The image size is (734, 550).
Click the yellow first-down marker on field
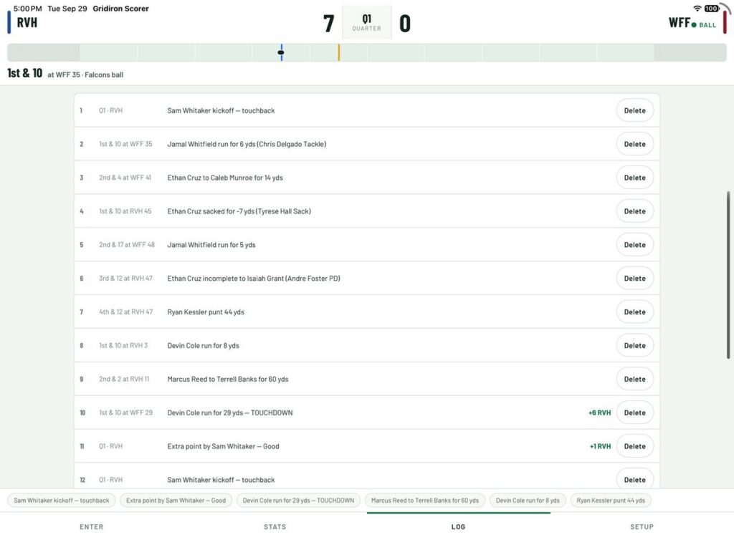click(339, 52)
